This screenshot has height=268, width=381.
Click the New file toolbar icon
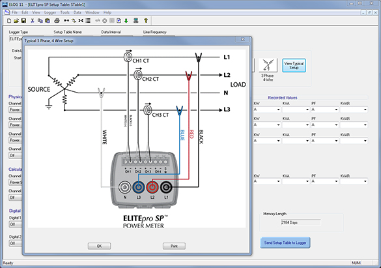[x=9, y=21]
